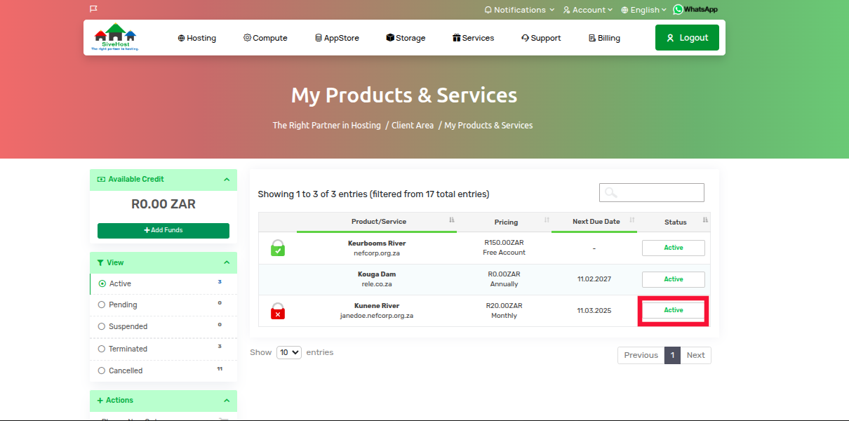Select the Support headset icon

[524, 38]
